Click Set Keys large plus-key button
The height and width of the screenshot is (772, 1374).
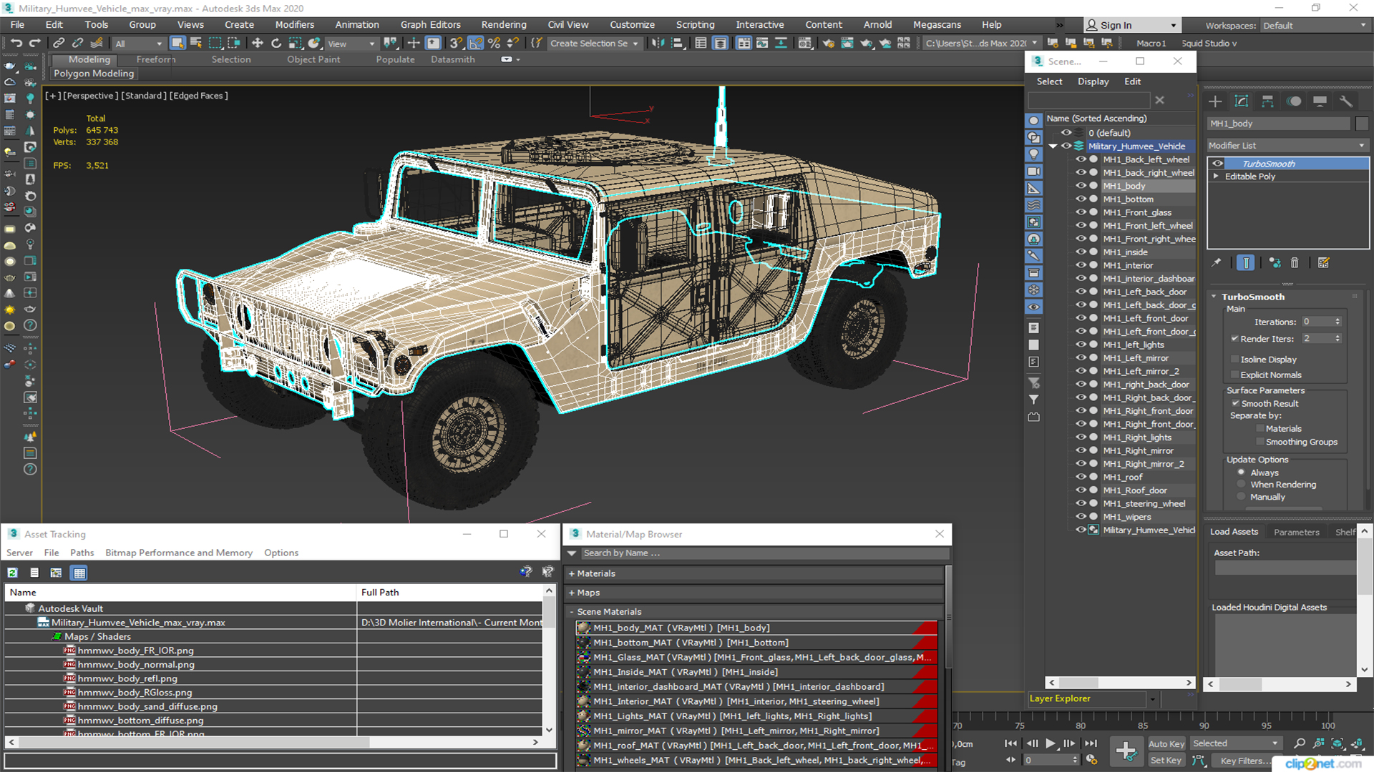pos(1126,751)
